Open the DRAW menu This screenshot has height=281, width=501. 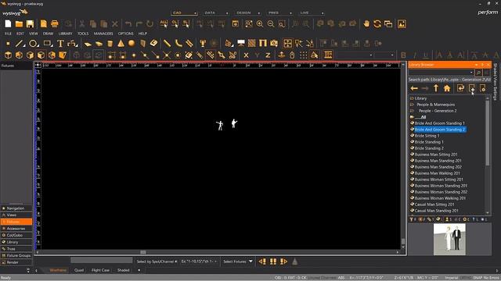click(x=48, y=34)
